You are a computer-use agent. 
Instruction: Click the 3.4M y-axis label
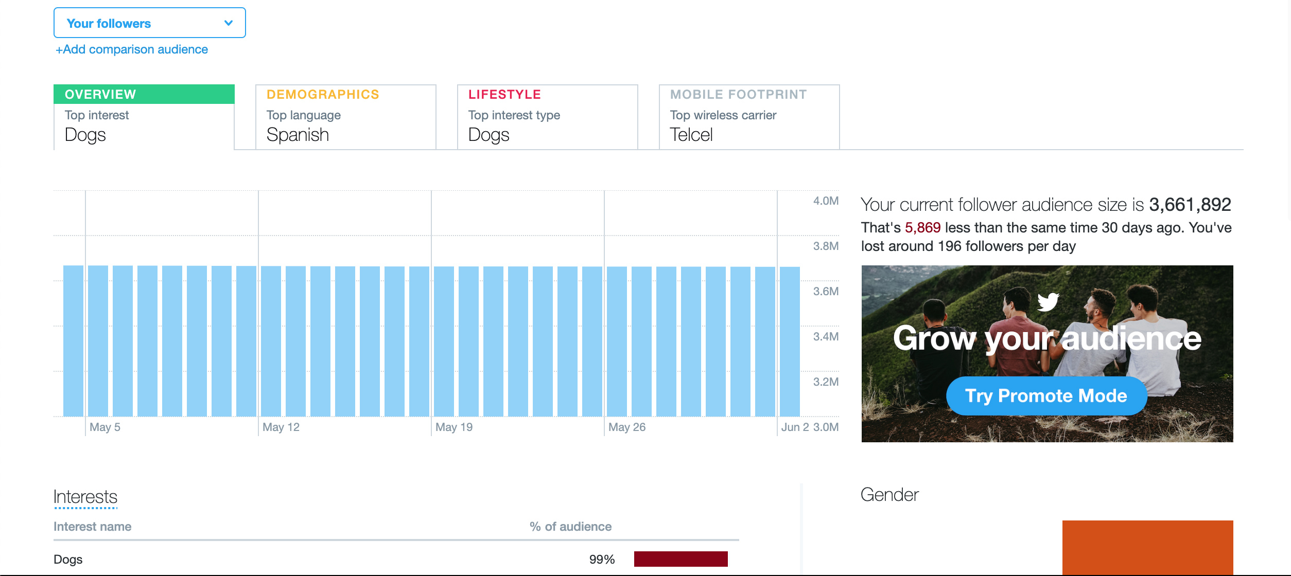pos(826,336)
